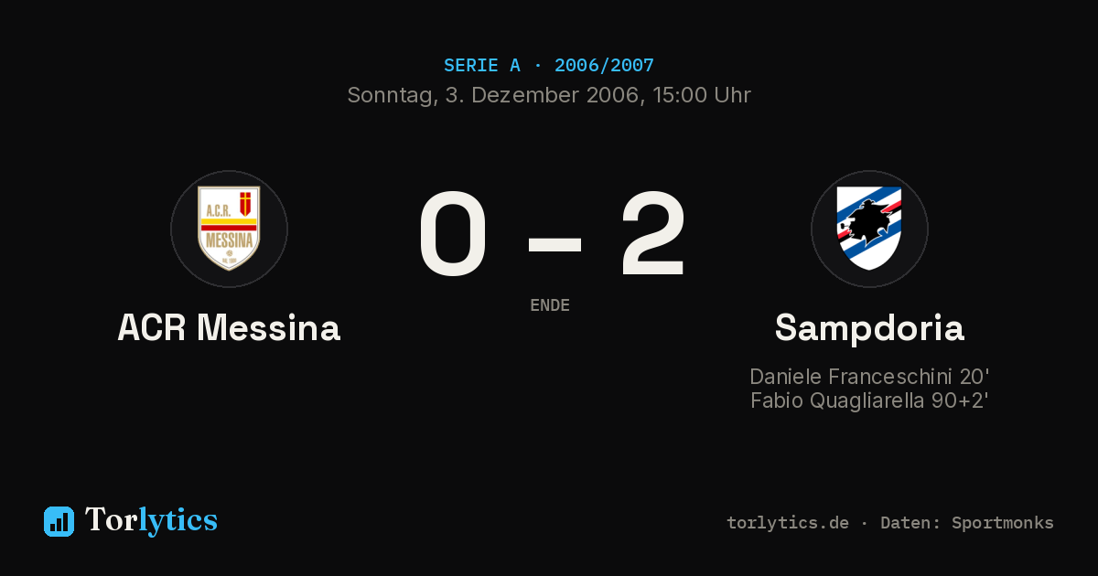Screen dimensions: 1098x576
Task: Click the away score digit 2
Action: coord(652,234)
